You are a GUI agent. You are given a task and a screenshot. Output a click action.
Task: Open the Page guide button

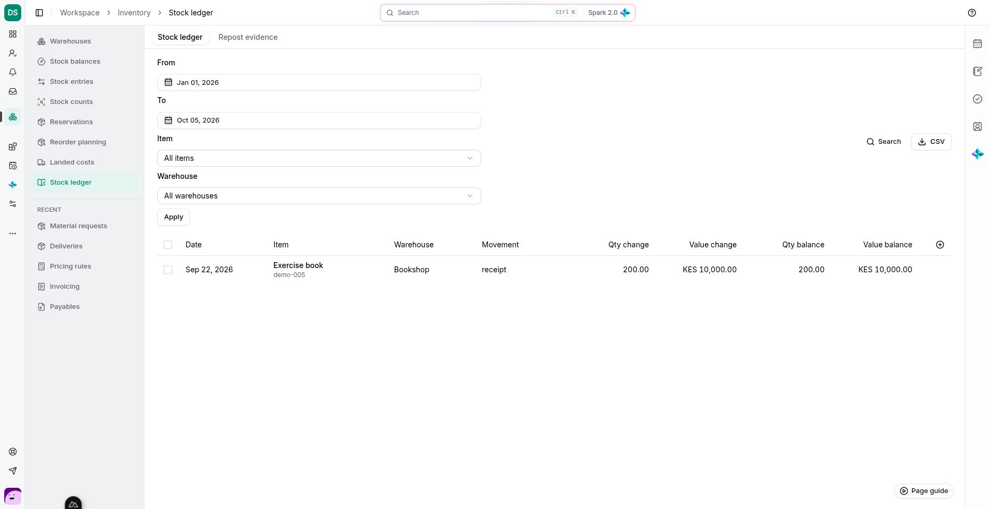pyautogui.click(x=924, y=491)
